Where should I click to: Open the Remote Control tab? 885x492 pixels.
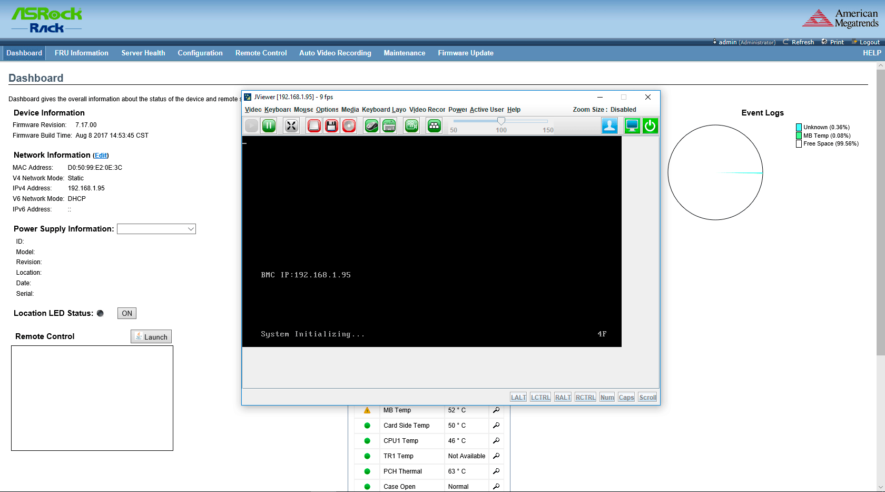click(x=261, y=53)
